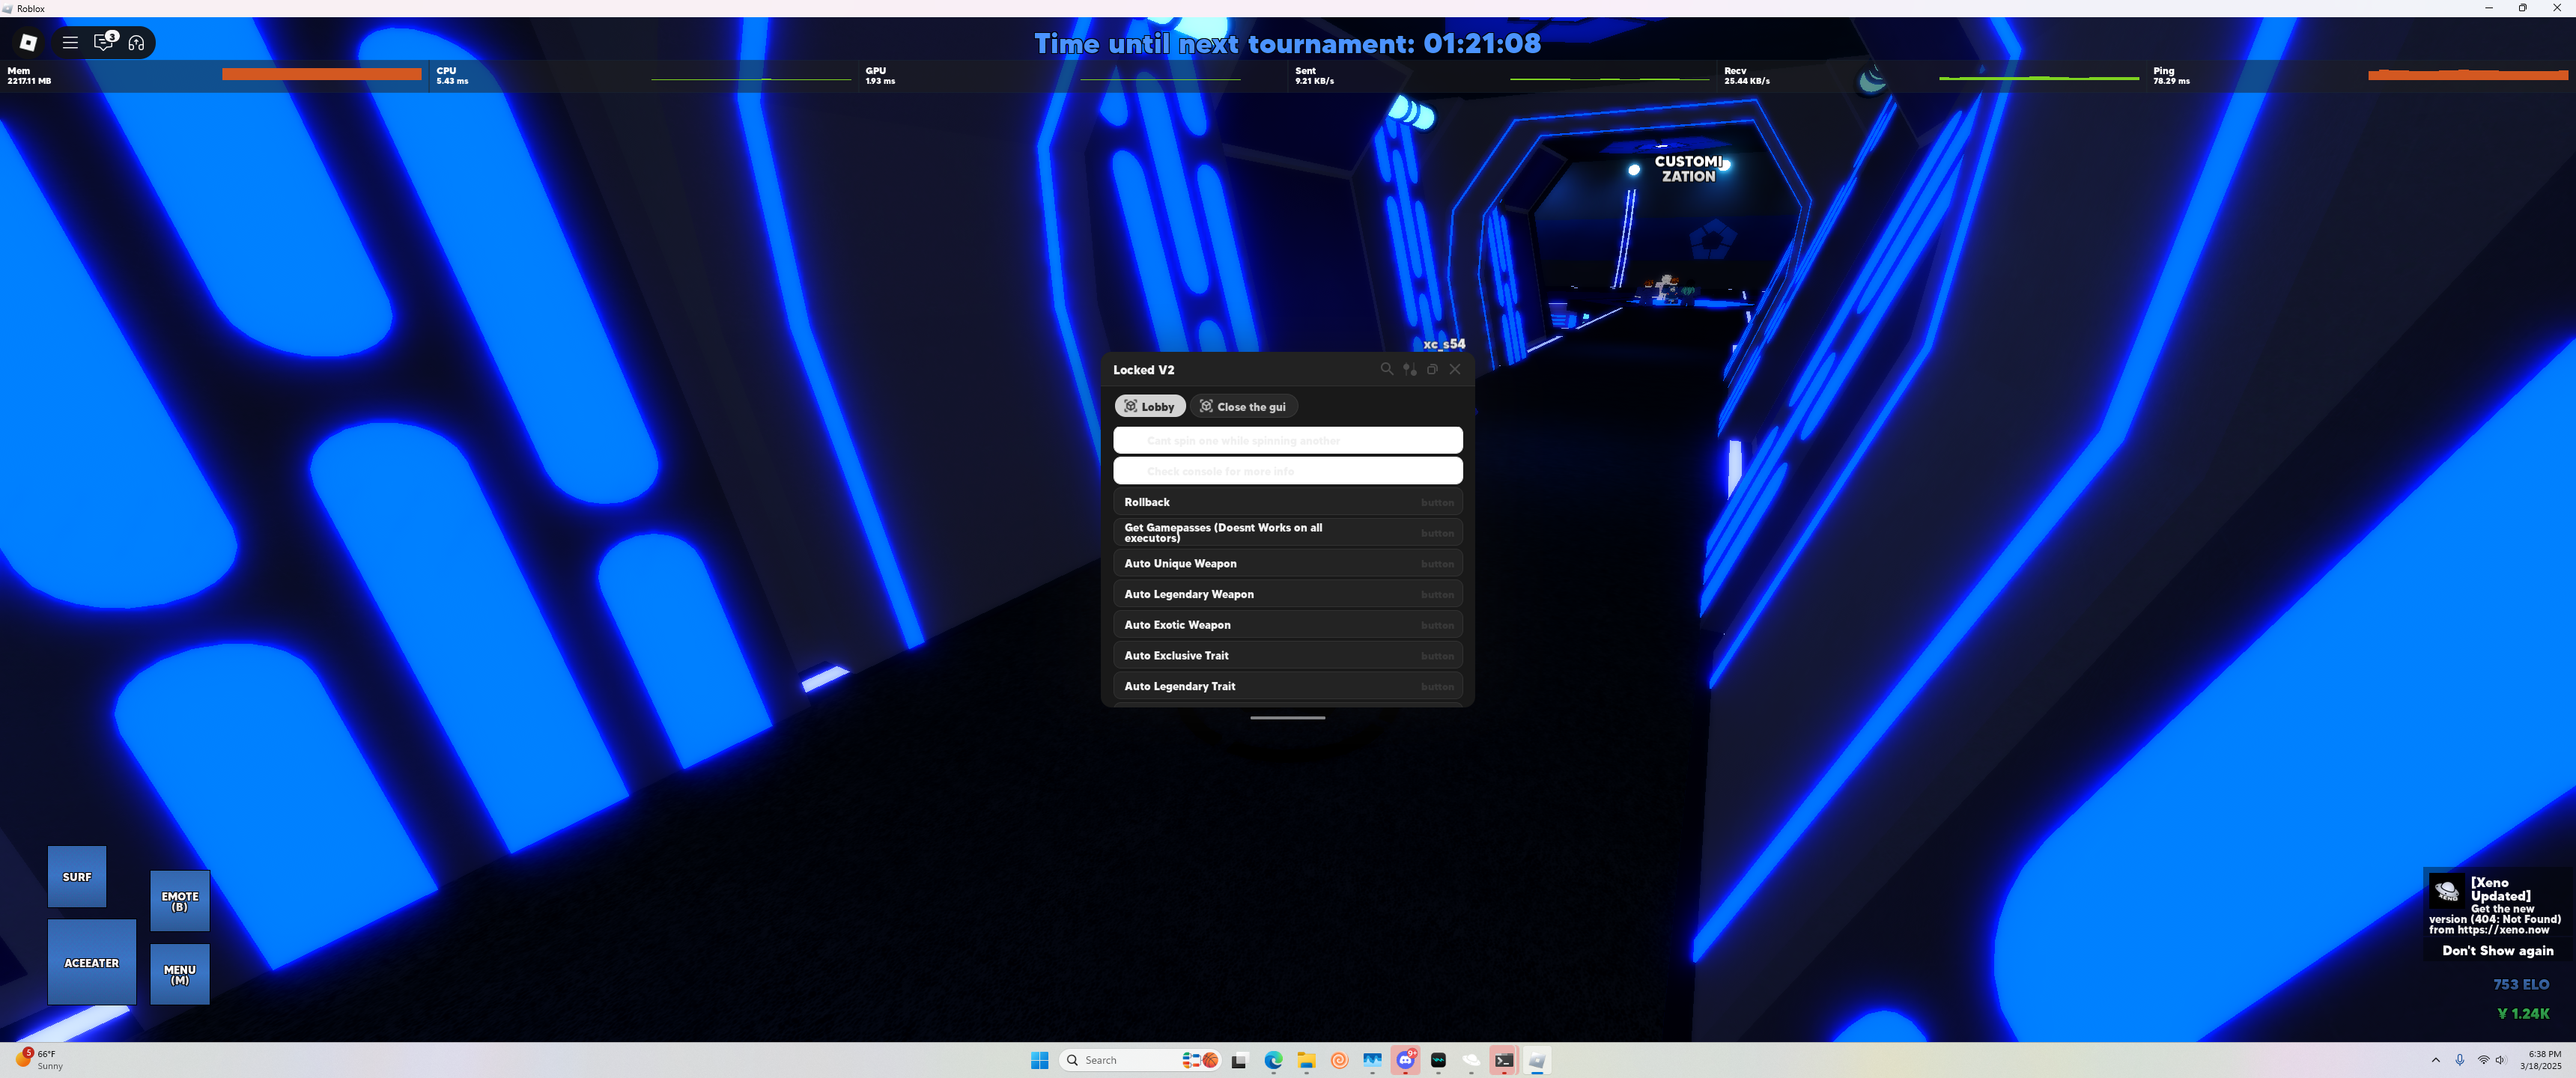Click the drag bar beneath Locked V2 panel
This screenshot has width=2576, height=1078.
point(1288,717)
